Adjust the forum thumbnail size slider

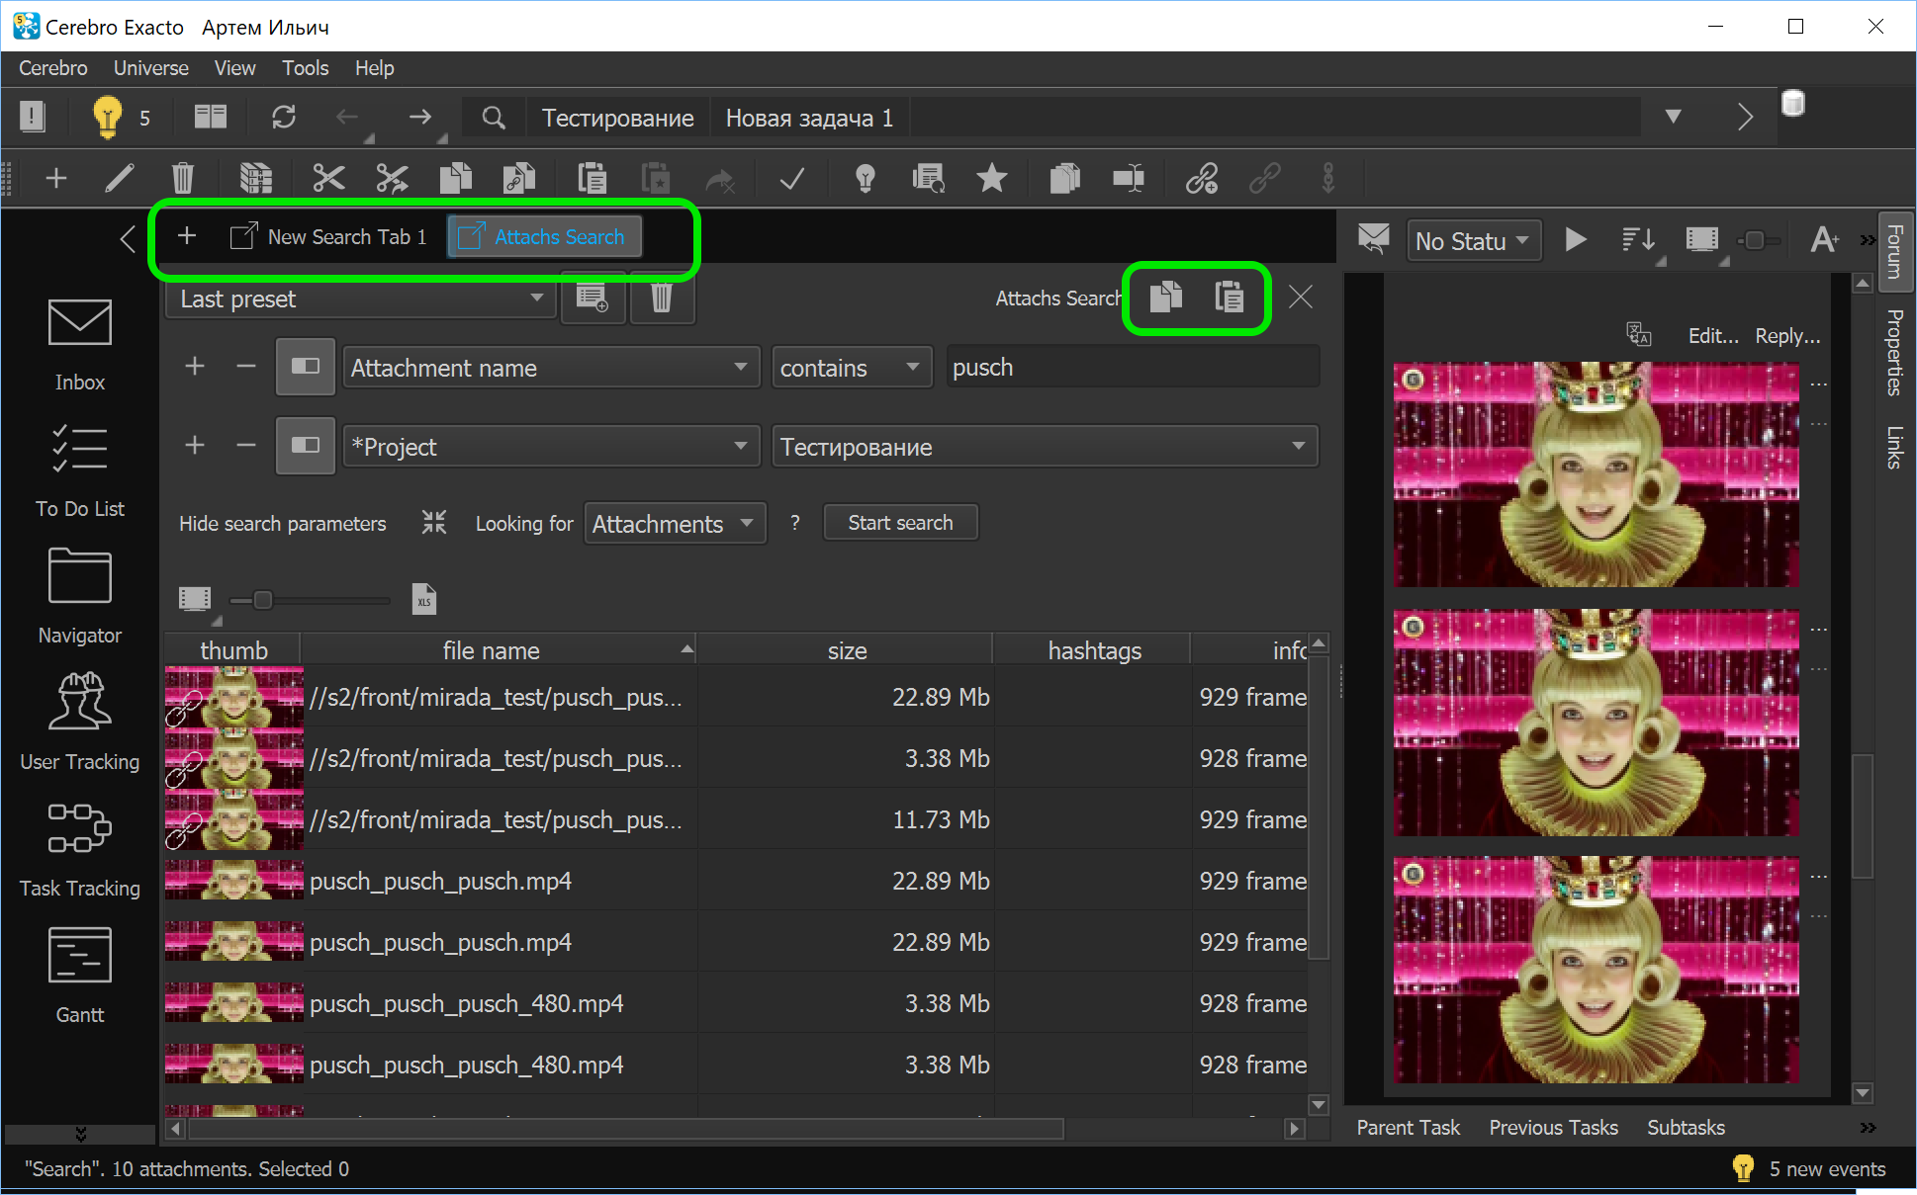coord(1756,240)
